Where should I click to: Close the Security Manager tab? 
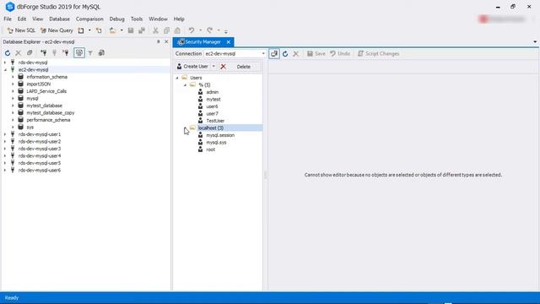click(229, 42)
